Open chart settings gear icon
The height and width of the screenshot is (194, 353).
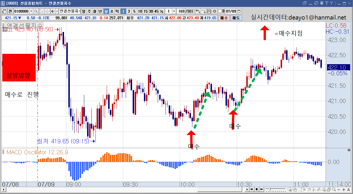(x=214, y=11)
